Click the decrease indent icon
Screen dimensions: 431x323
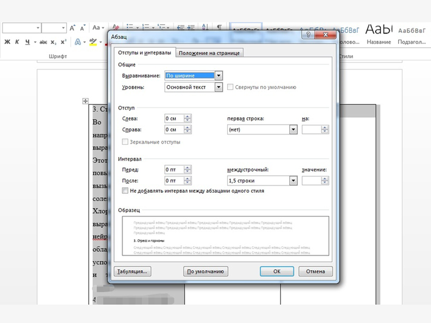click(181, 27)
